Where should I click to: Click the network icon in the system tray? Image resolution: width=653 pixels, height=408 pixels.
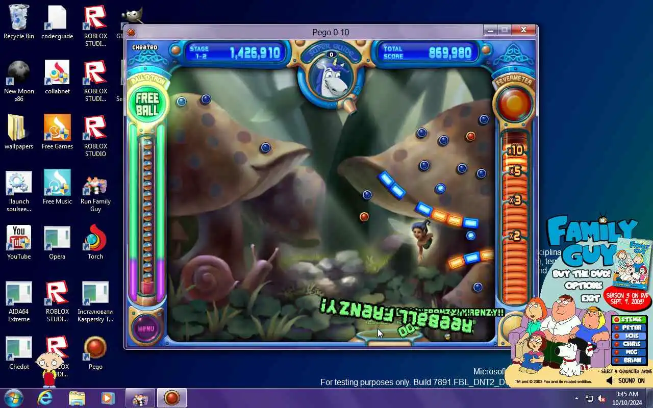point(589,398)
